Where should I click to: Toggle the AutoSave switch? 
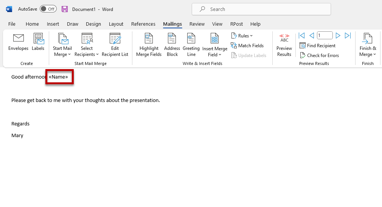pos(48,9)
